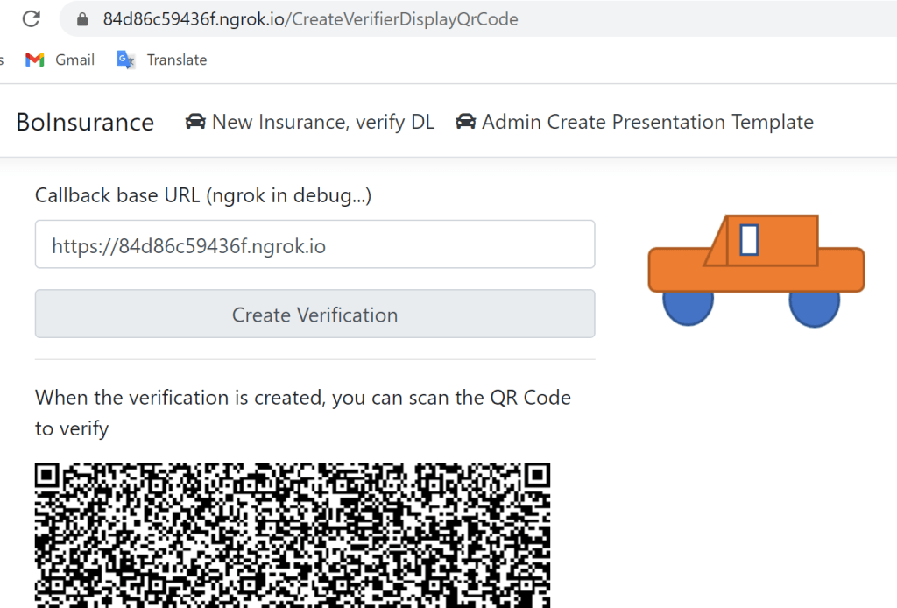Click the browser reload page icon
The image size is (897, 608).
tap(32, 18)
